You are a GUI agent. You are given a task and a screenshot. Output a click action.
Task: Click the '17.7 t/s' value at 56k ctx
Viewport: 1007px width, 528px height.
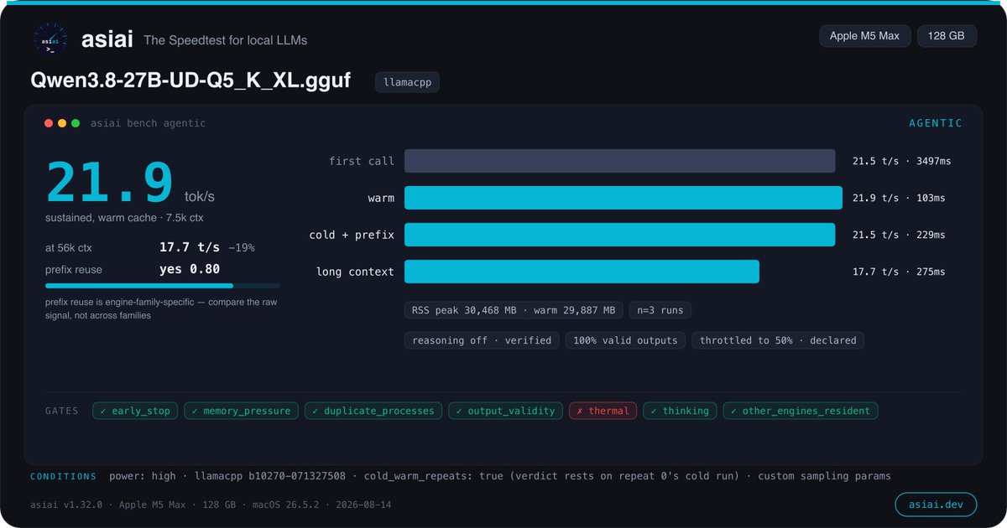tap(190, 247)
